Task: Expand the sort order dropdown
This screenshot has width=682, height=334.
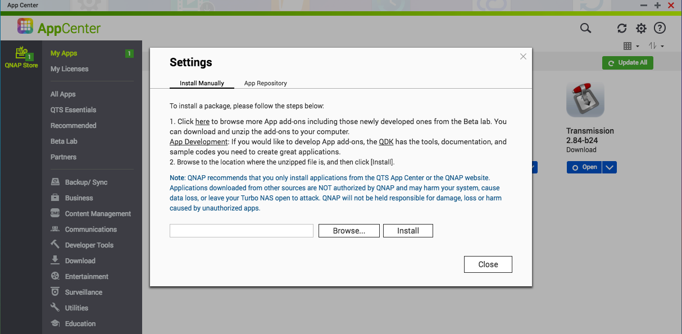Action: [x=656, y=46]
